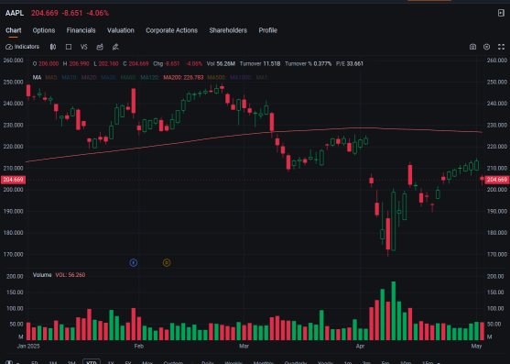Click the VOL: 56.260 value
The height and width of the screenshot is (364, 510).
71,275
